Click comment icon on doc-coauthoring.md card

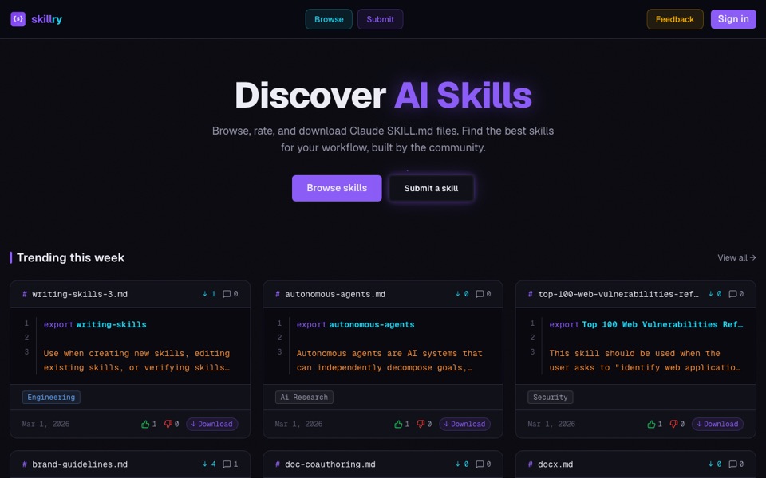(x=480, y=464)
